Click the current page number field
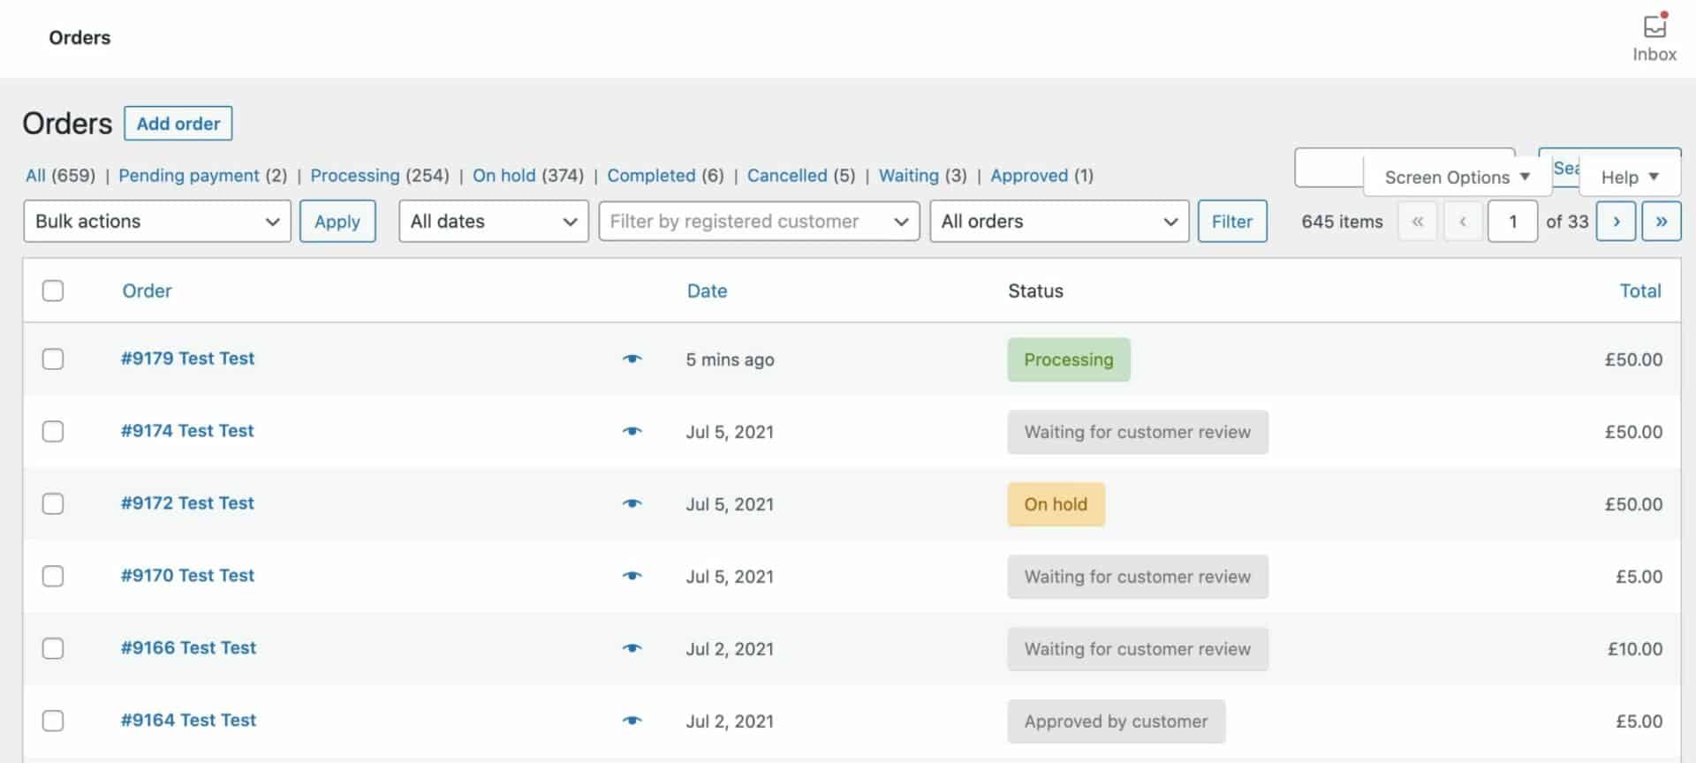This screenshot has width=1696, height=763. (1512, 221)
